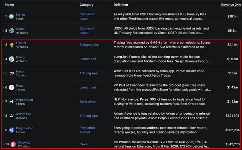This screenshot has height=150, width=242.
Task: Open Tether's Stablecoin Issuer category link
Action: click(87, 16)
